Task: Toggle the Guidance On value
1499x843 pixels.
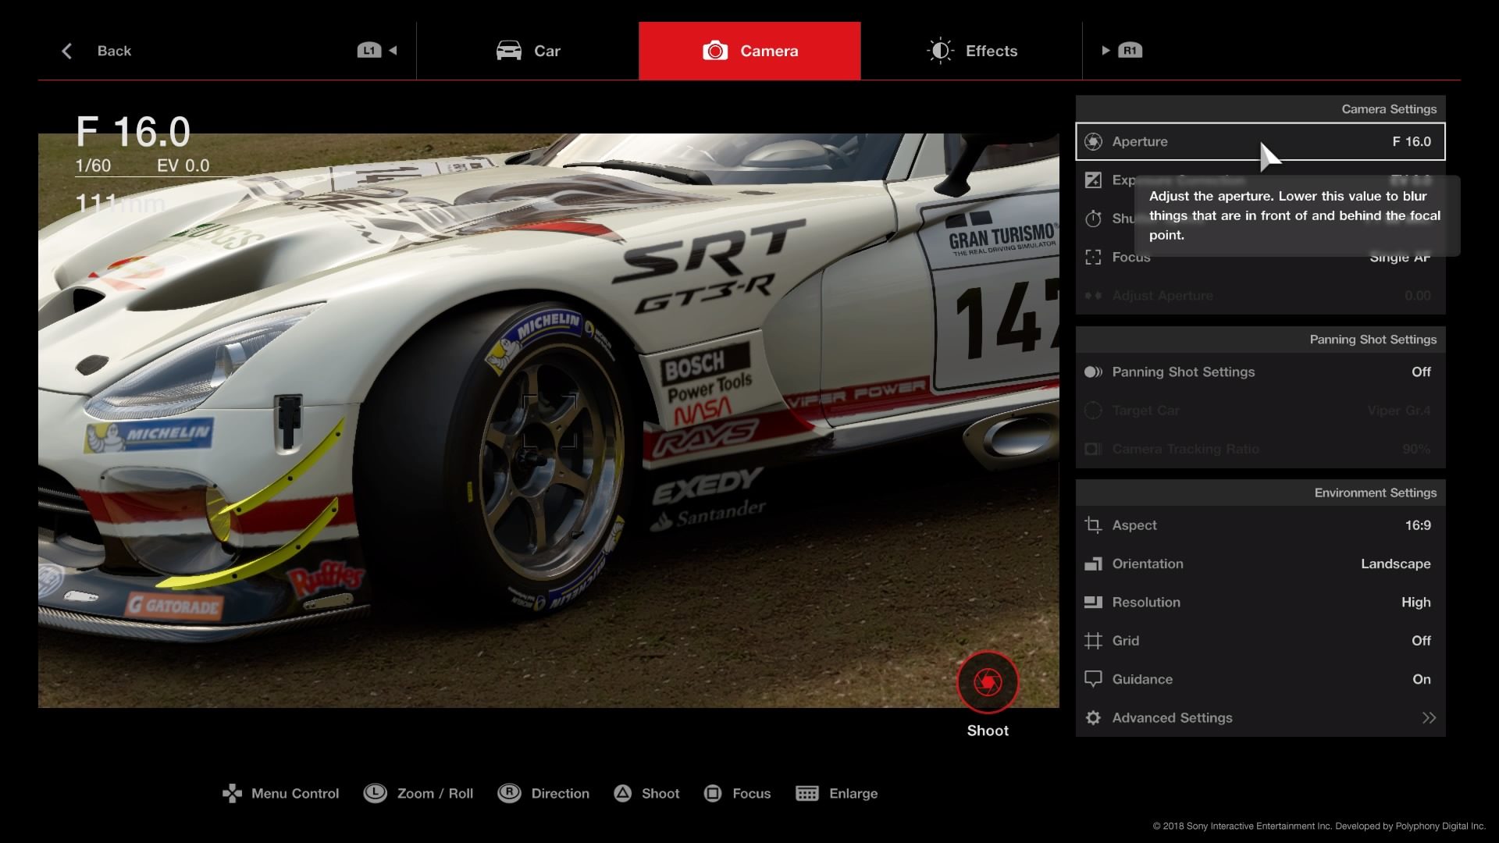Action: (1422, 679)
